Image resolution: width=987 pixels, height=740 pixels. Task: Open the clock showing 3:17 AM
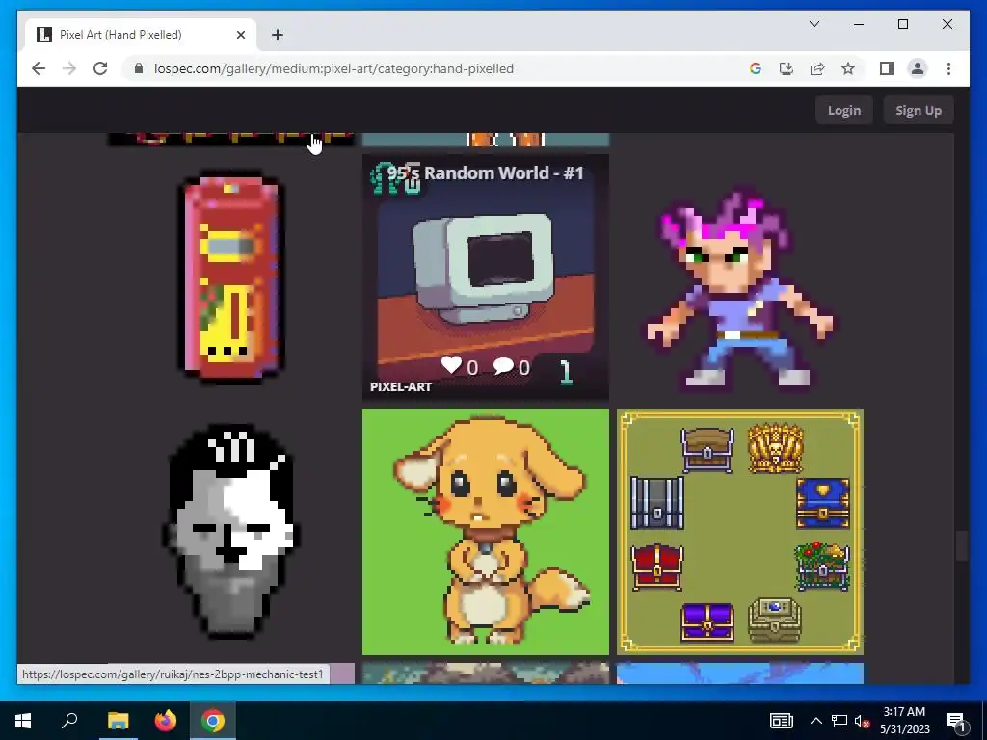pos(904,721)
